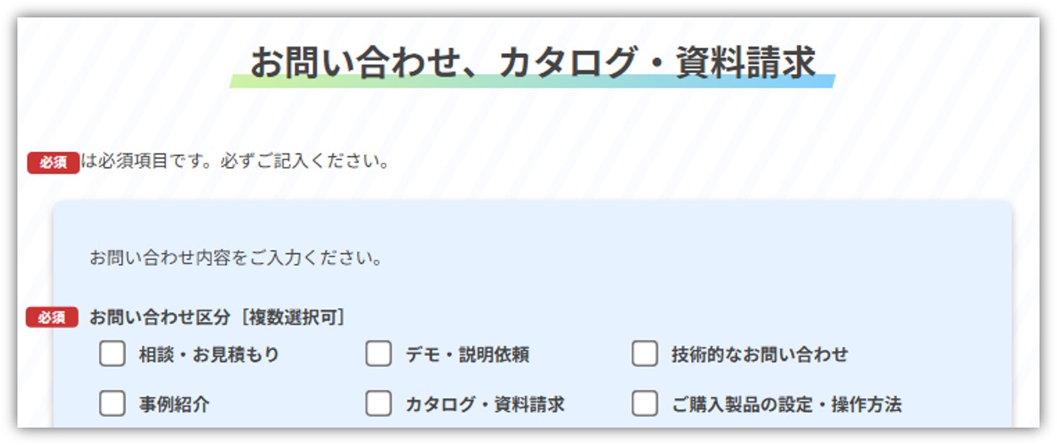Click the 必須 badge beside お問い合わせ区分
This screenshot has height=445, width=1057.
pyautogui.click(x=52, y=317)
